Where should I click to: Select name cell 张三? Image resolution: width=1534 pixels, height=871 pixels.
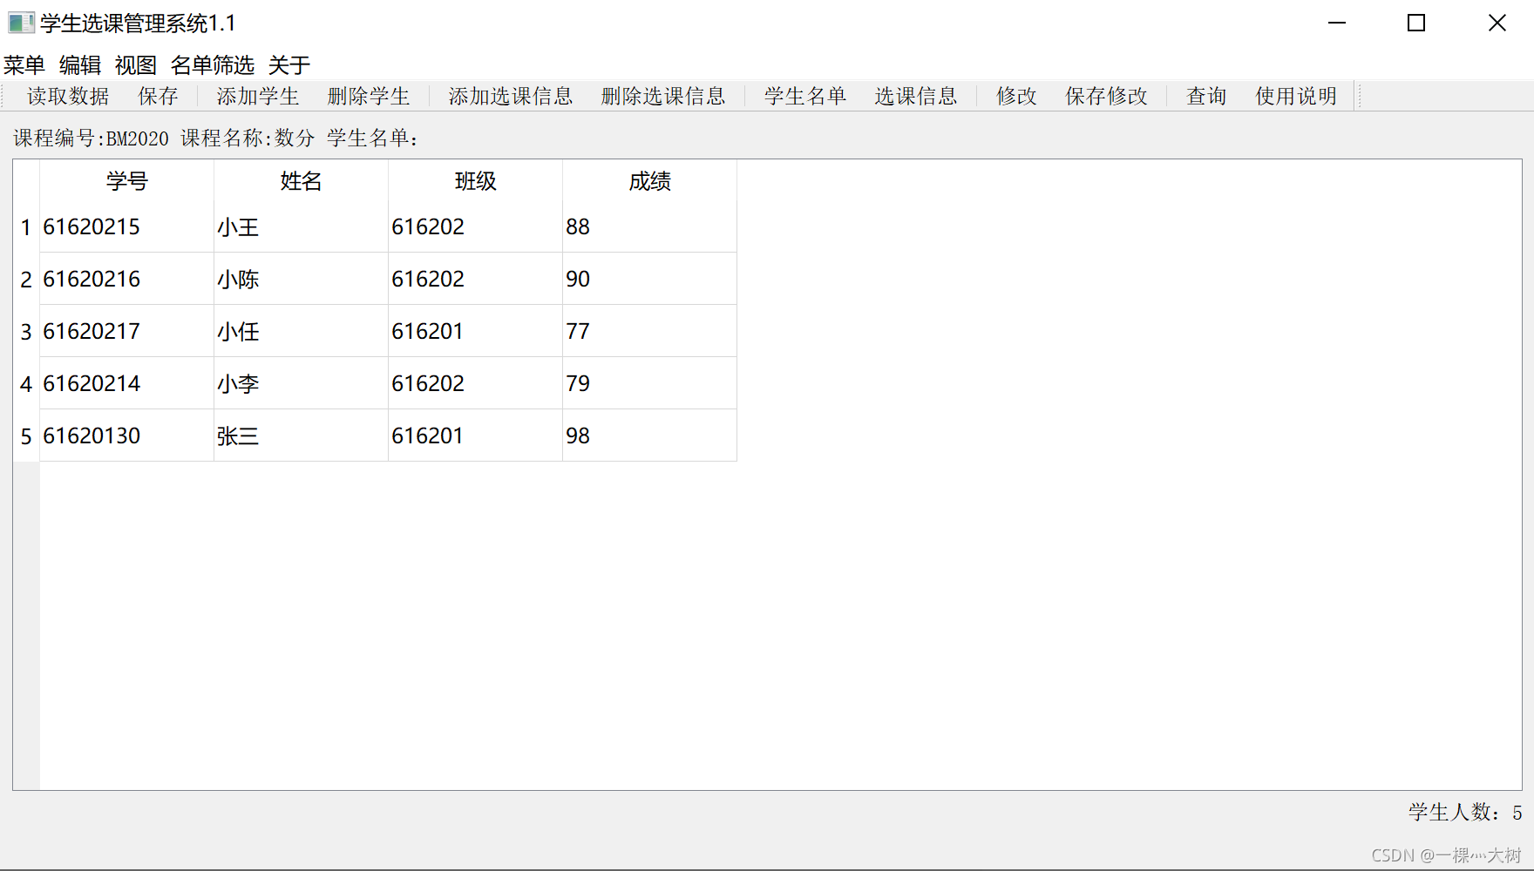tap(302, 435)
